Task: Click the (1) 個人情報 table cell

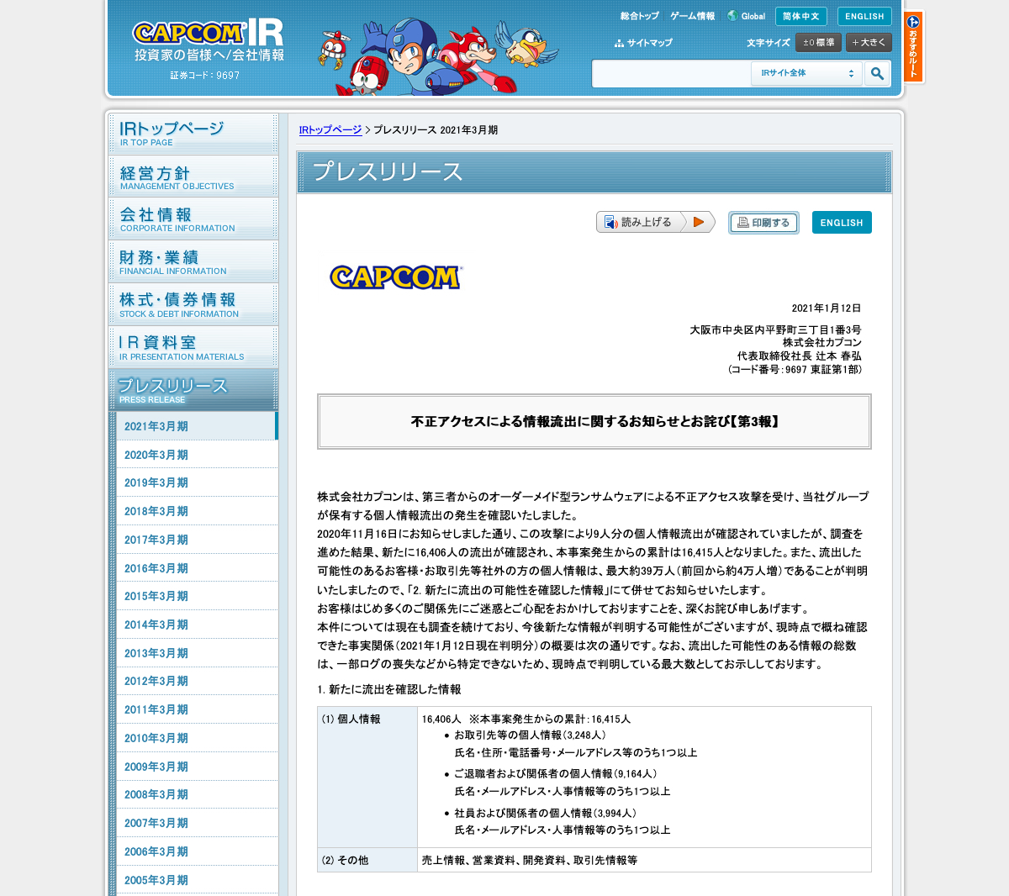Action: 367,777
